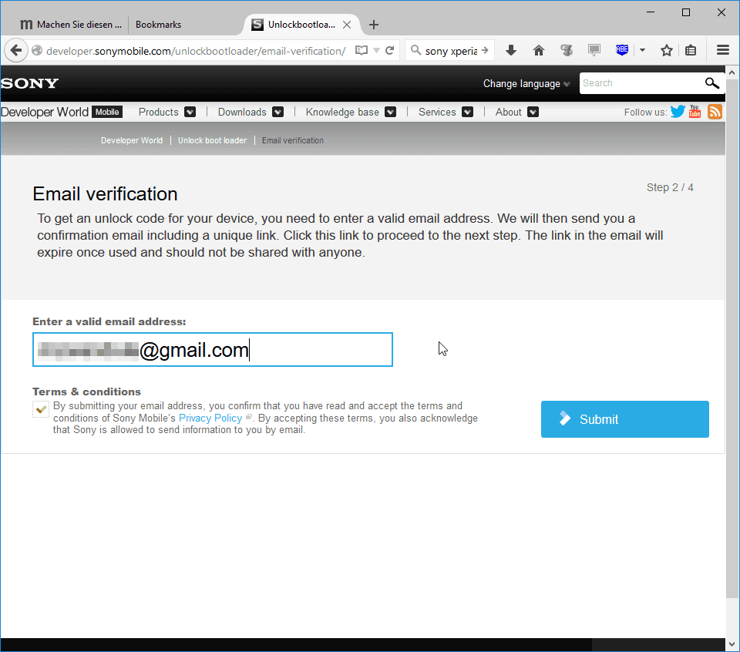The image size is (740, 652).
Task: Expand the Knowledge base dropdown arrow
Action: [x=390, y=112]
